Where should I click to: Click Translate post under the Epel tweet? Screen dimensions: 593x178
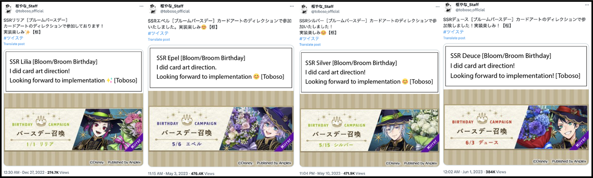coord(158,39)
